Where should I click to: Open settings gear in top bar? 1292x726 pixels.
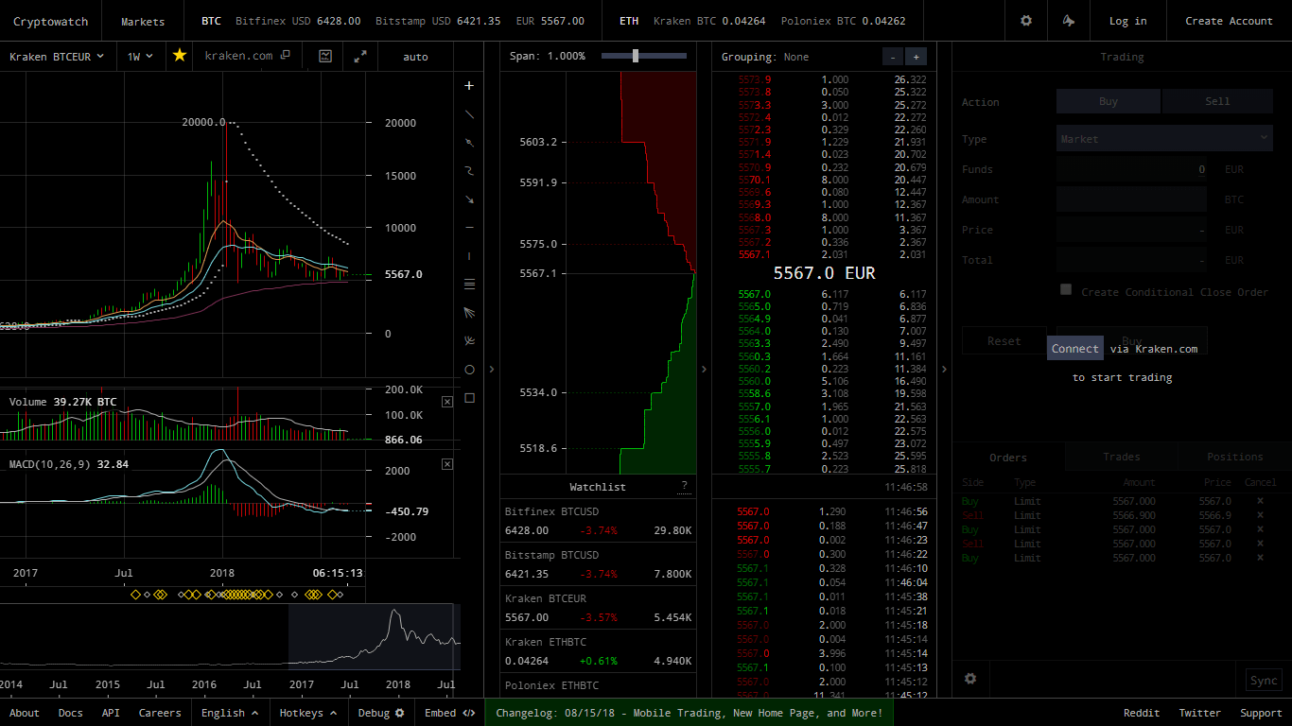tap(1026, 21)
